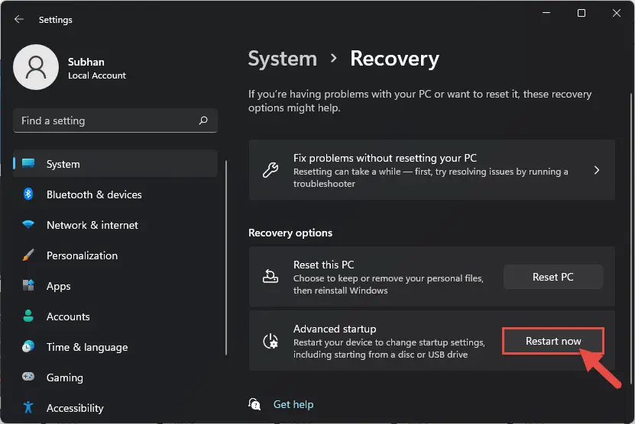
Task: Click the Personalization paintbrush icon
Action: click(x=28, y=255)
